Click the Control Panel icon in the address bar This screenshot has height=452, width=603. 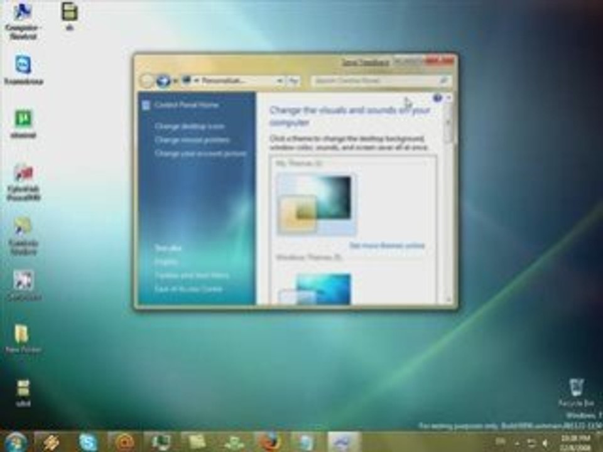187,80
